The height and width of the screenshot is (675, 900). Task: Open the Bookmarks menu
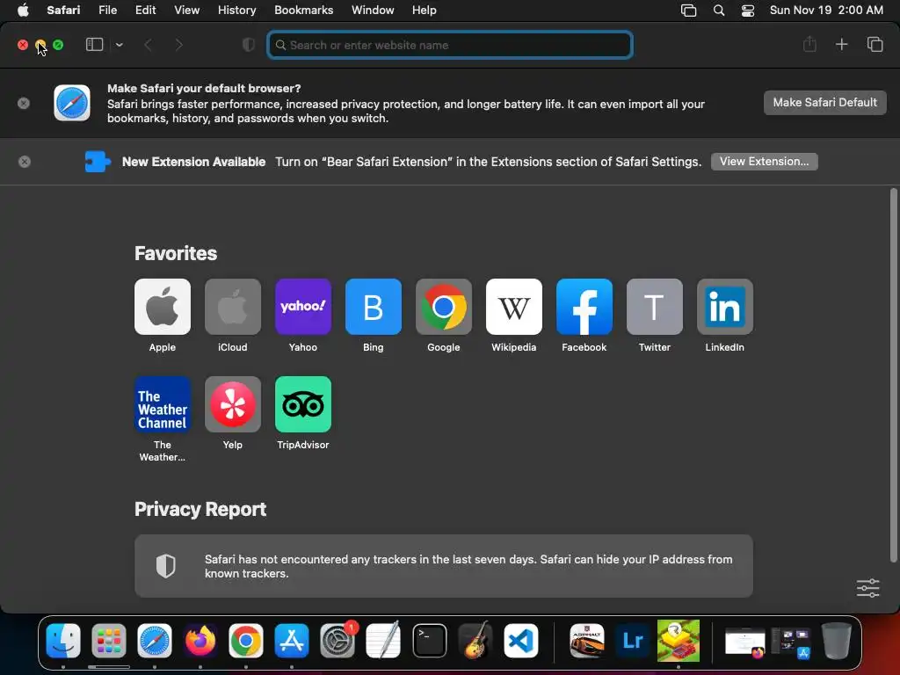click(303, 11)
